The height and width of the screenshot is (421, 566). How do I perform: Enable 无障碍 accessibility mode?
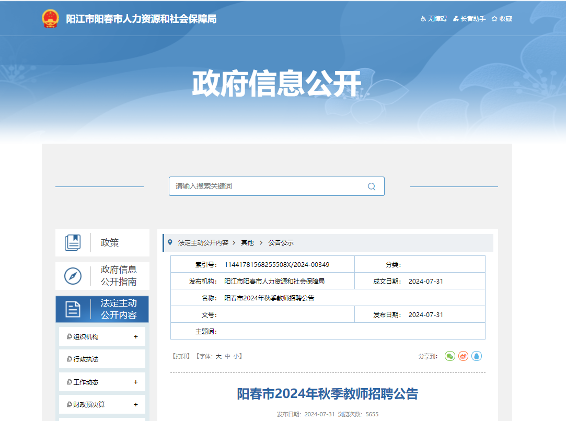433,19
